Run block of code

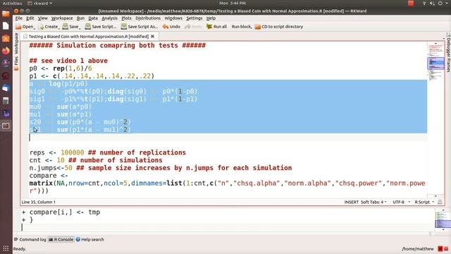pos(242,27)
